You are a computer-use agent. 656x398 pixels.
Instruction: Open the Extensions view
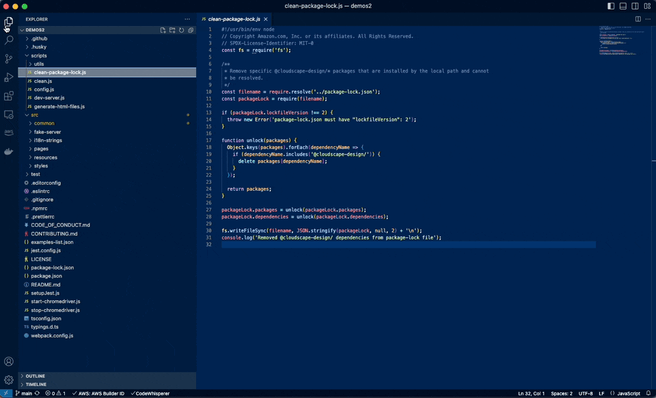(x=9, y=96)
